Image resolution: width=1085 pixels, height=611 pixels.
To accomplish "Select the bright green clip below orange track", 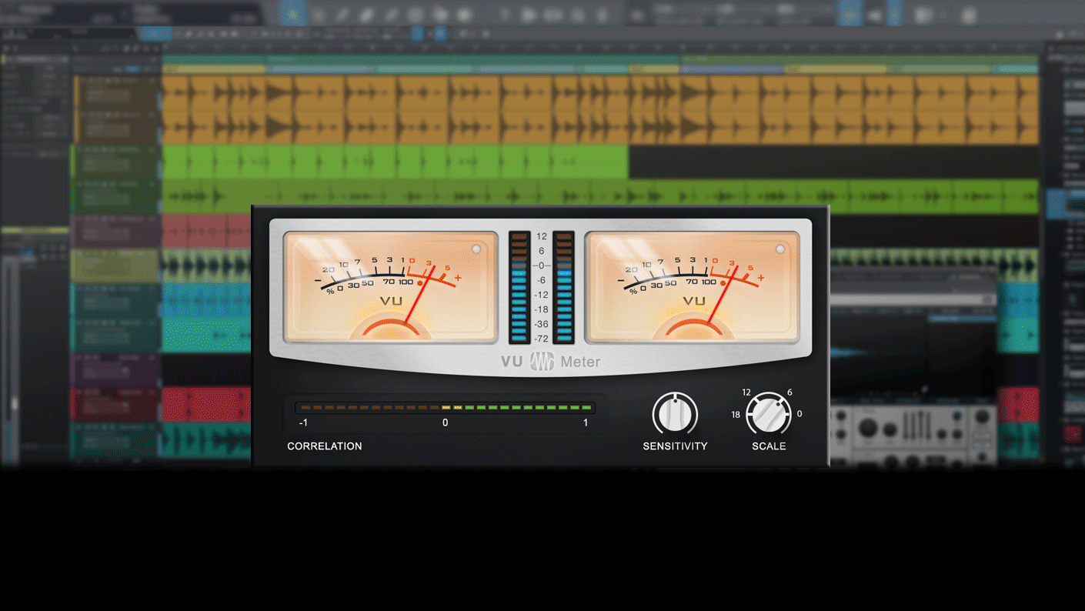I will tap(396, 162).
